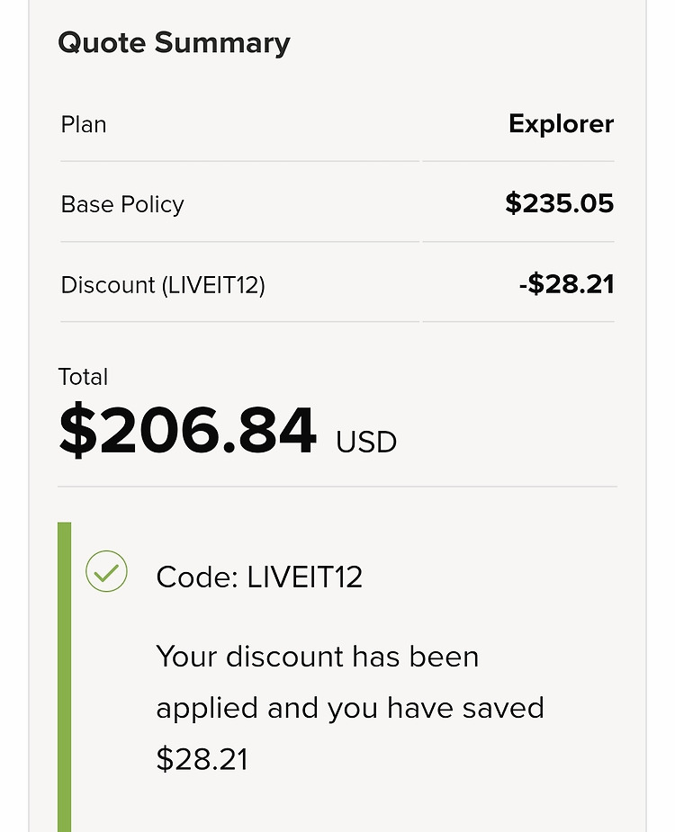Click the Explorer plan name
Screen dimensions: 675x832
(x=561, y=124)
